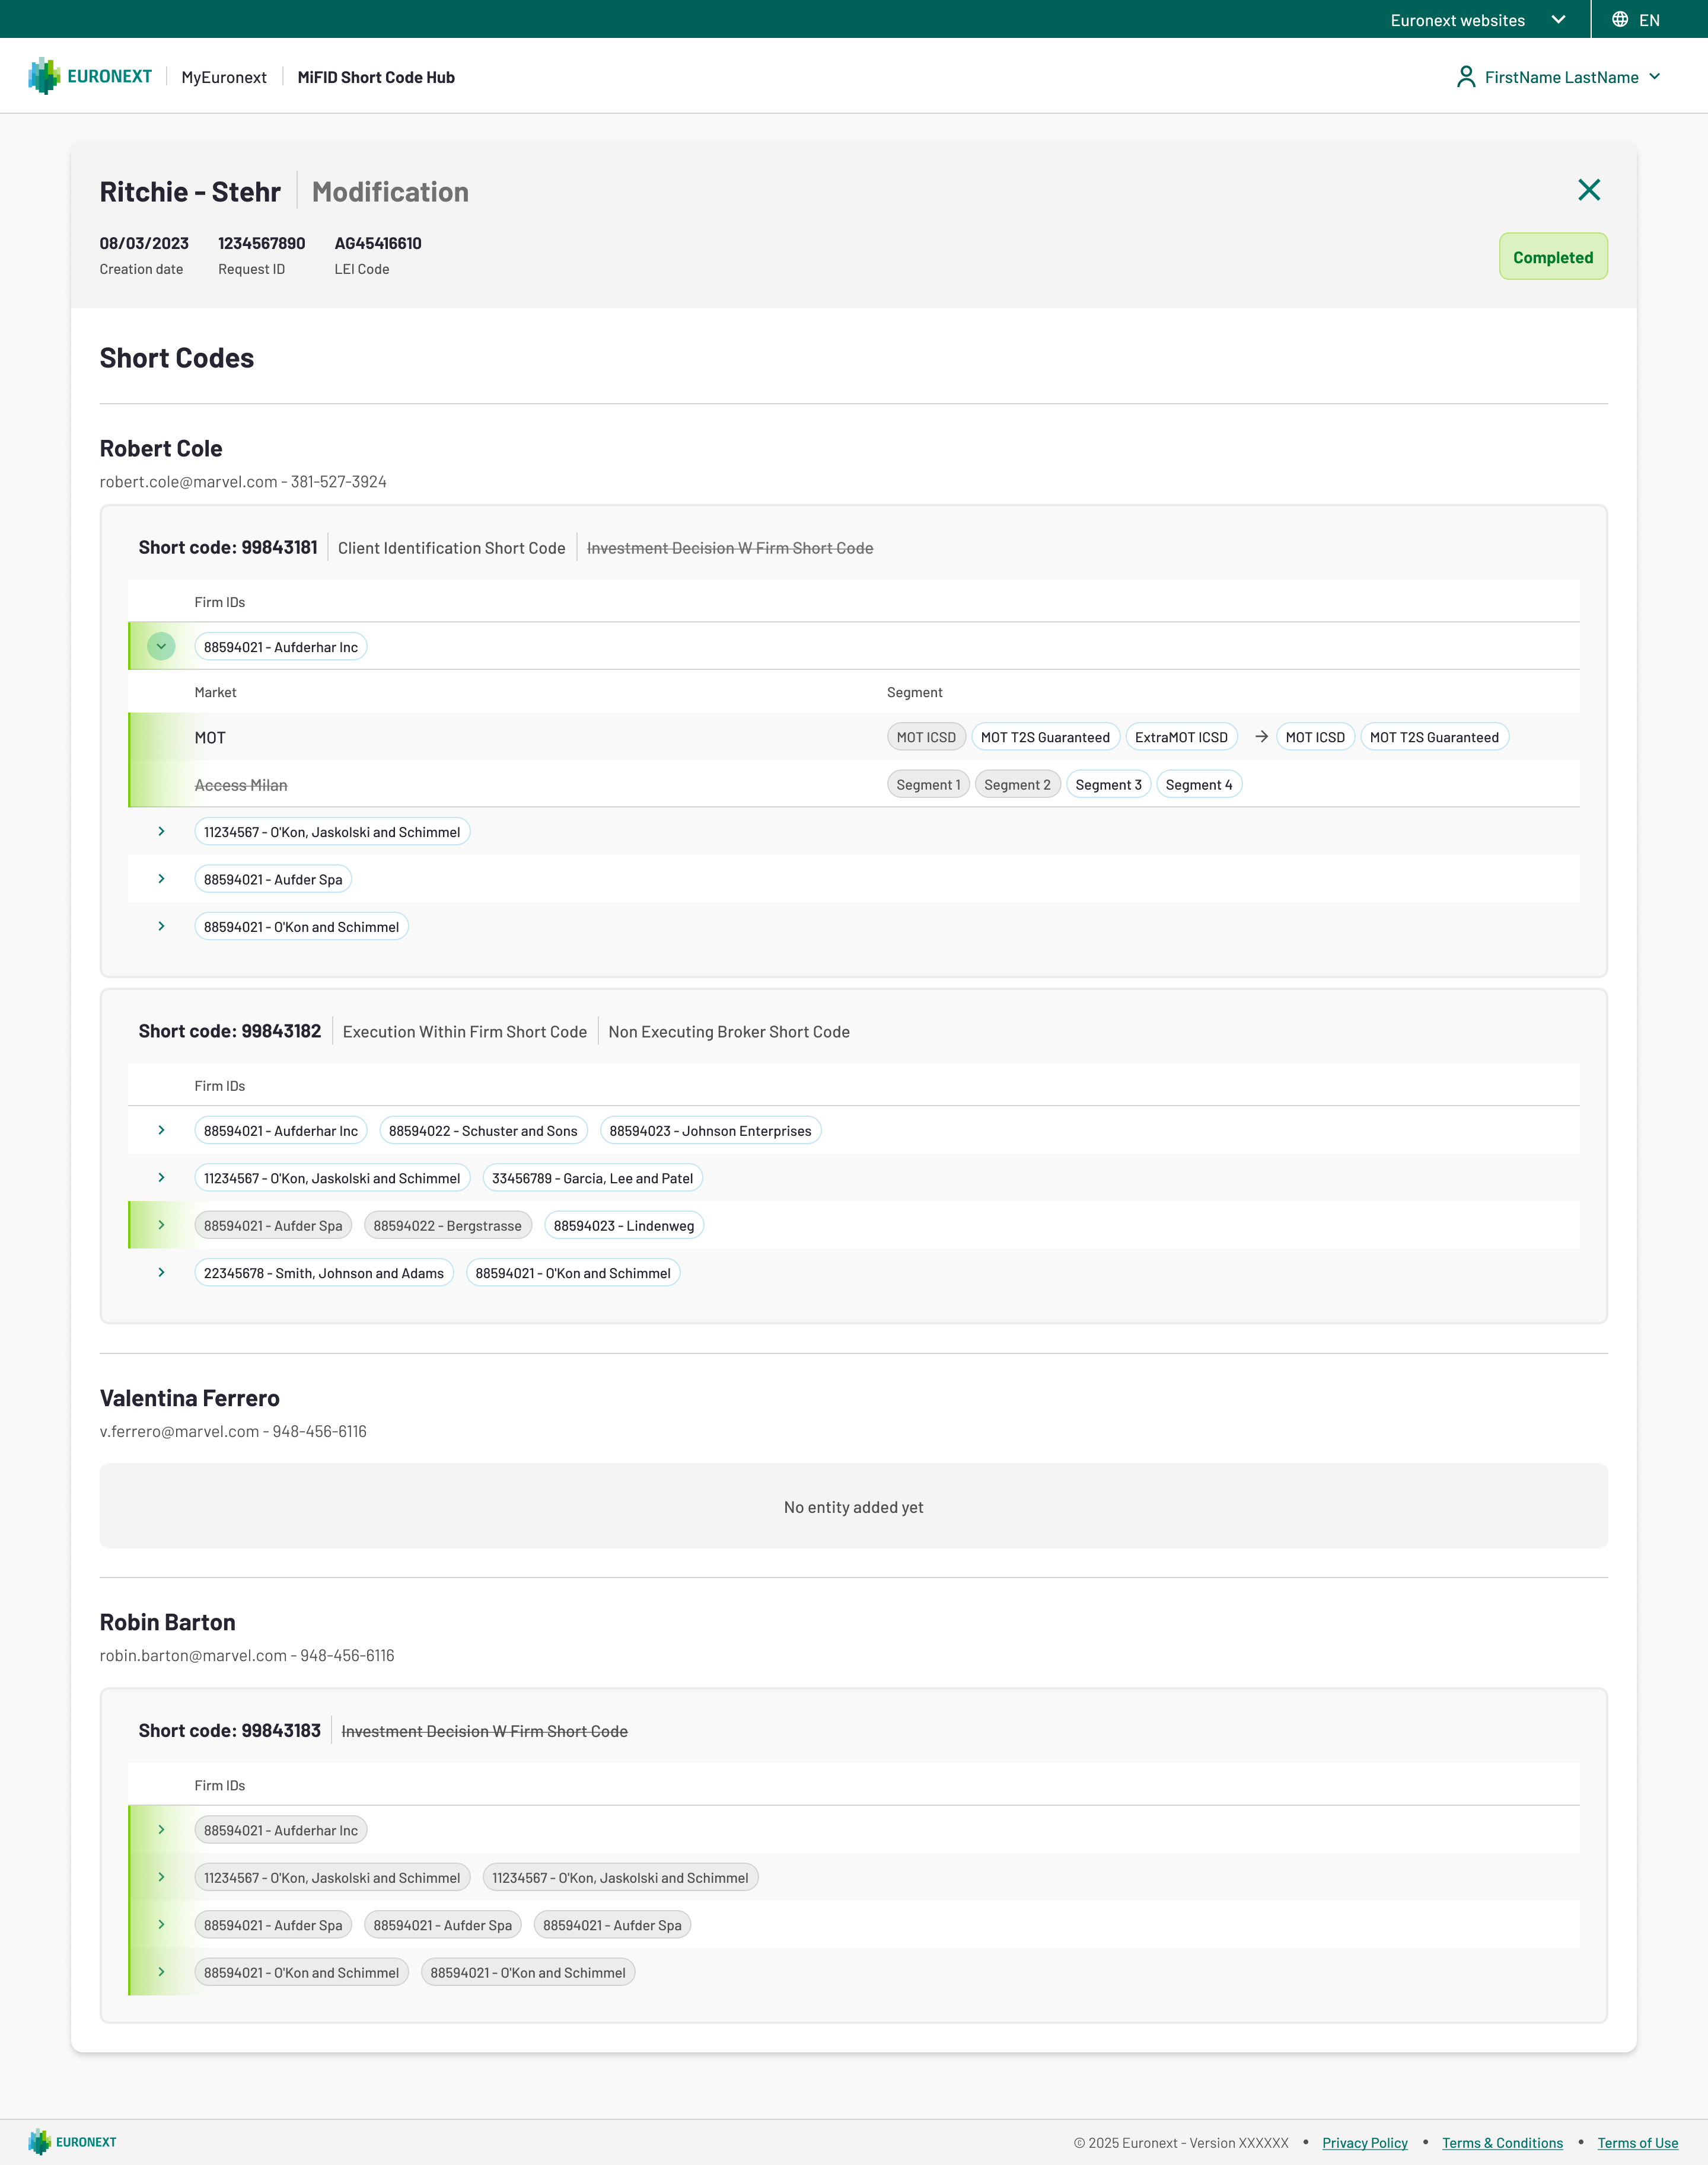Go to MyEuronext

point(224,77)
